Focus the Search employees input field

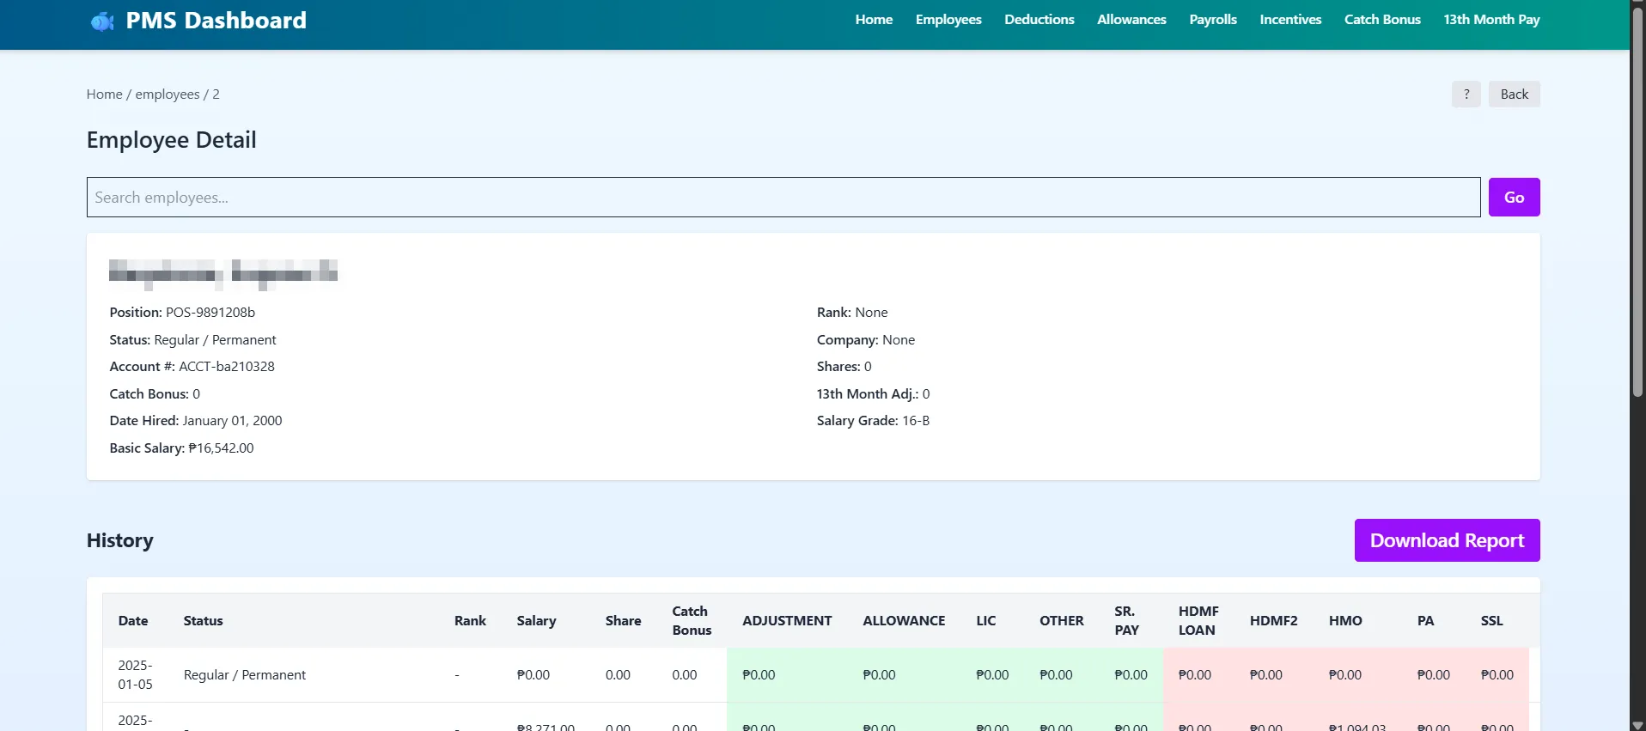coord(783,198)
